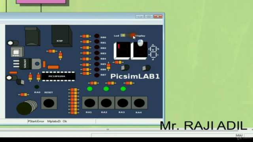Image resolution: width=253 pixels, height=142 pixels.
Task: Click the seven-segment legend diagram
Action: click(x=153, y=52)
